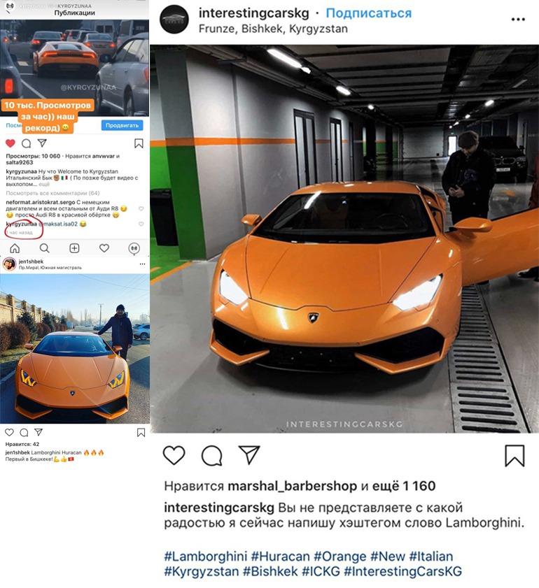Click the Продвигать promote button

coord(122,125)
